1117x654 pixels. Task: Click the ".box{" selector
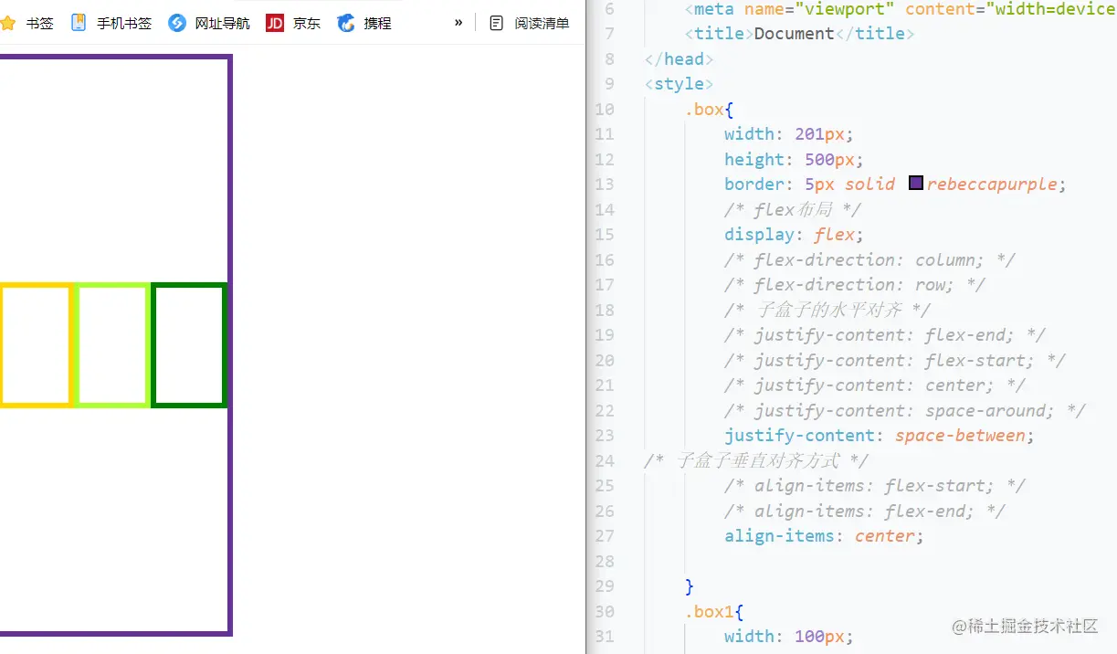click(x=710, y=109)
